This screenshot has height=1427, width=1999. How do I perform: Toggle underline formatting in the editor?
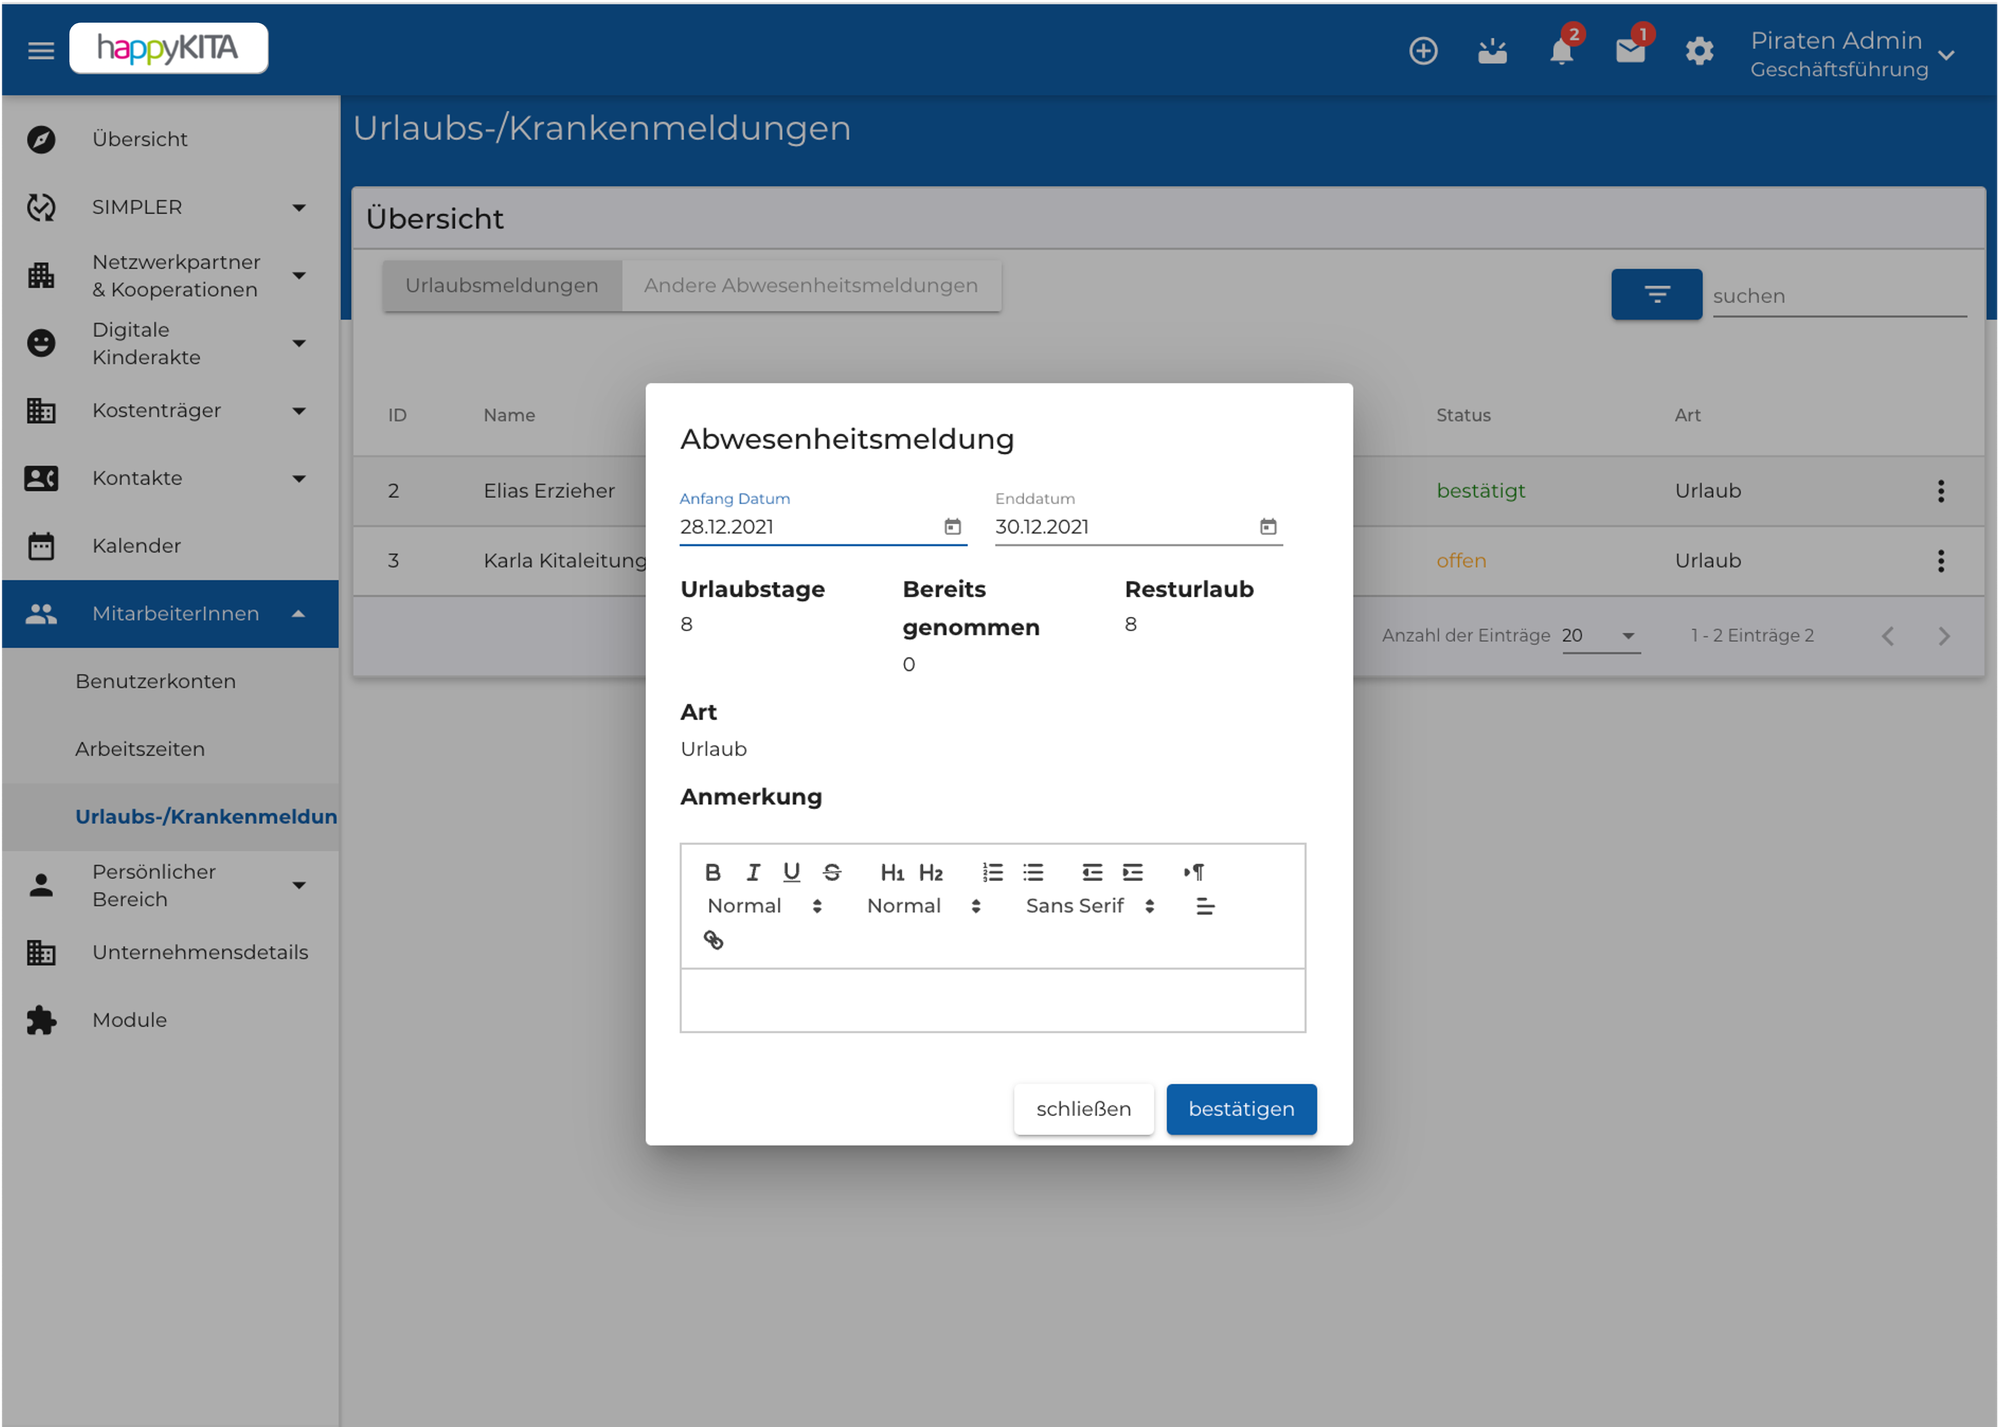pos(791,872)
